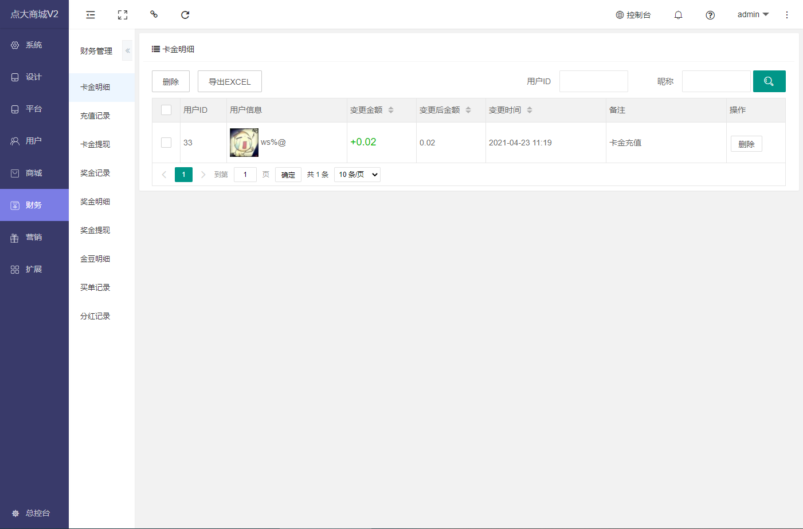
Task: Open the vertical three-dot more menu
Action: pyautogui.click(x=786, y=15)
